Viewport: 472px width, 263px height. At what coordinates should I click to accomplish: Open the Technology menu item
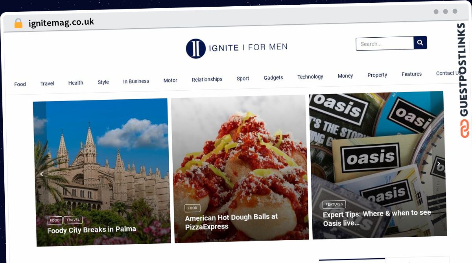click(x=310, y=77)
